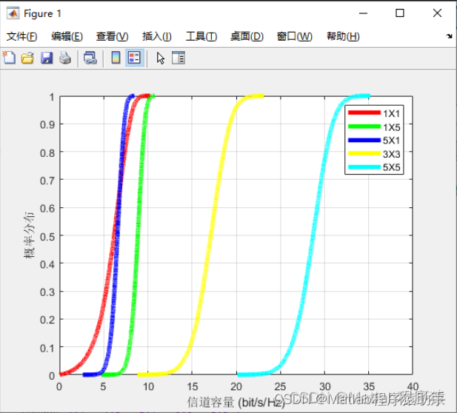Click the Link Plot toolbar icon

[x=90, y=58]
